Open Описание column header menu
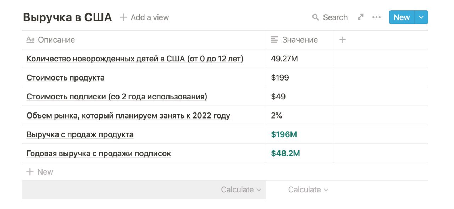Viewport: 454px width, 209px height. pos(144,40)
